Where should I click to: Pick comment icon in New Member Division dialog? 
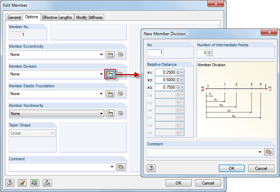pos(269,152)
